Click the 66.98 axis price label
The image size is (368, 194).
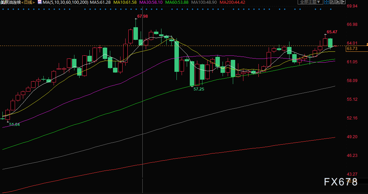click(352, 25)
